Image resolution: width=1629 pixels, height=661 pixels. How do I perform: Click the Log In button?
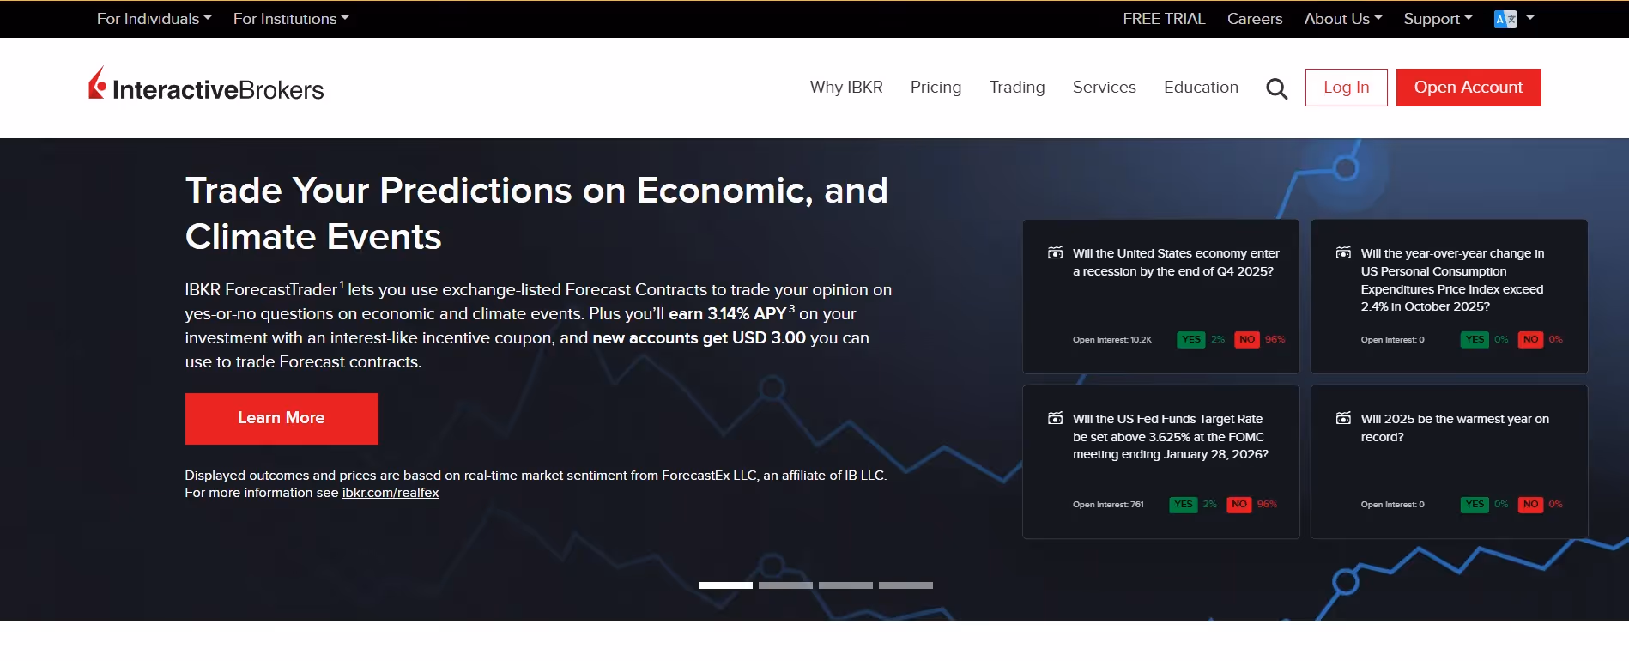coord(1346,88)
